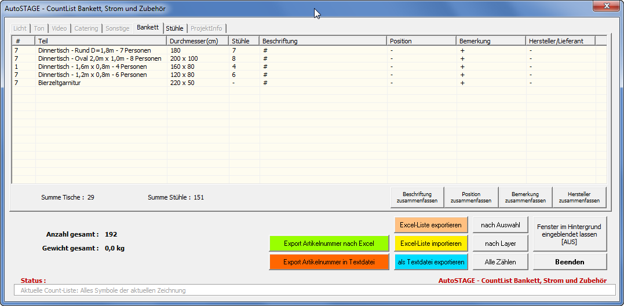Open the Bankett tab
The height and width of the screenshot is (306, 624).
click(x=148, y=28)
